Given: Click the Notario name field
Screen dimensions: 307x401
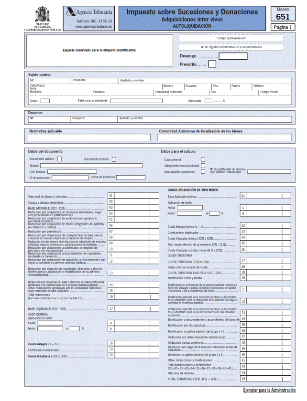Looking at the screenshot, I should coord(91,166).
